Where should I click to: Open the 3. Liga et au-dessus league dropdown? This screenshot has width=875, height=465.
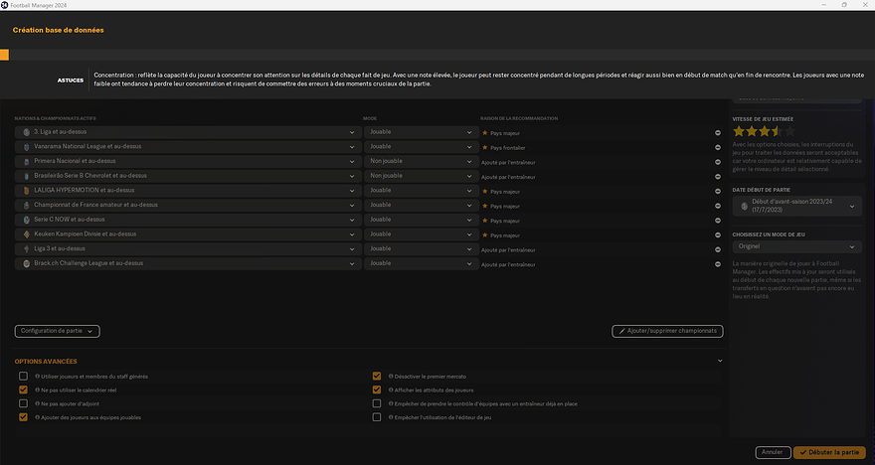(x=188, y=132)
